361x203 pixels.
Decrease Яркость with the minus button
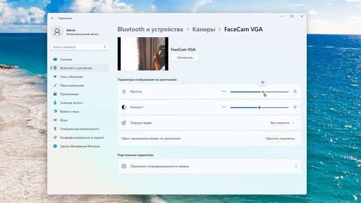pyautogui.click(x=223, y=91)
